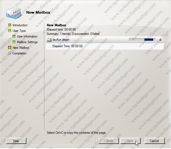Collapse the tayfun deger item details
This screenshot has height=149, width=171.
[160, 40]
